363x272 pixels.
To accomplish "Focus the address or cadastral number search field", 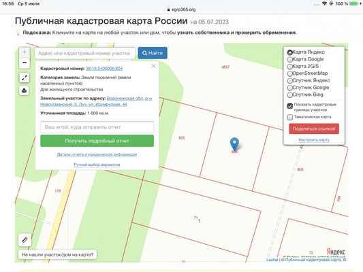I will pyautogui.click(x=84, y=53).
